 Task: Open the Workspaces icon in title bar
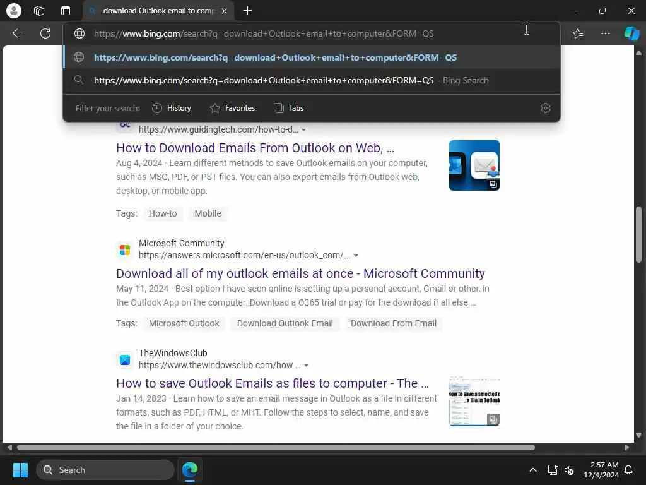pos(39,11)
